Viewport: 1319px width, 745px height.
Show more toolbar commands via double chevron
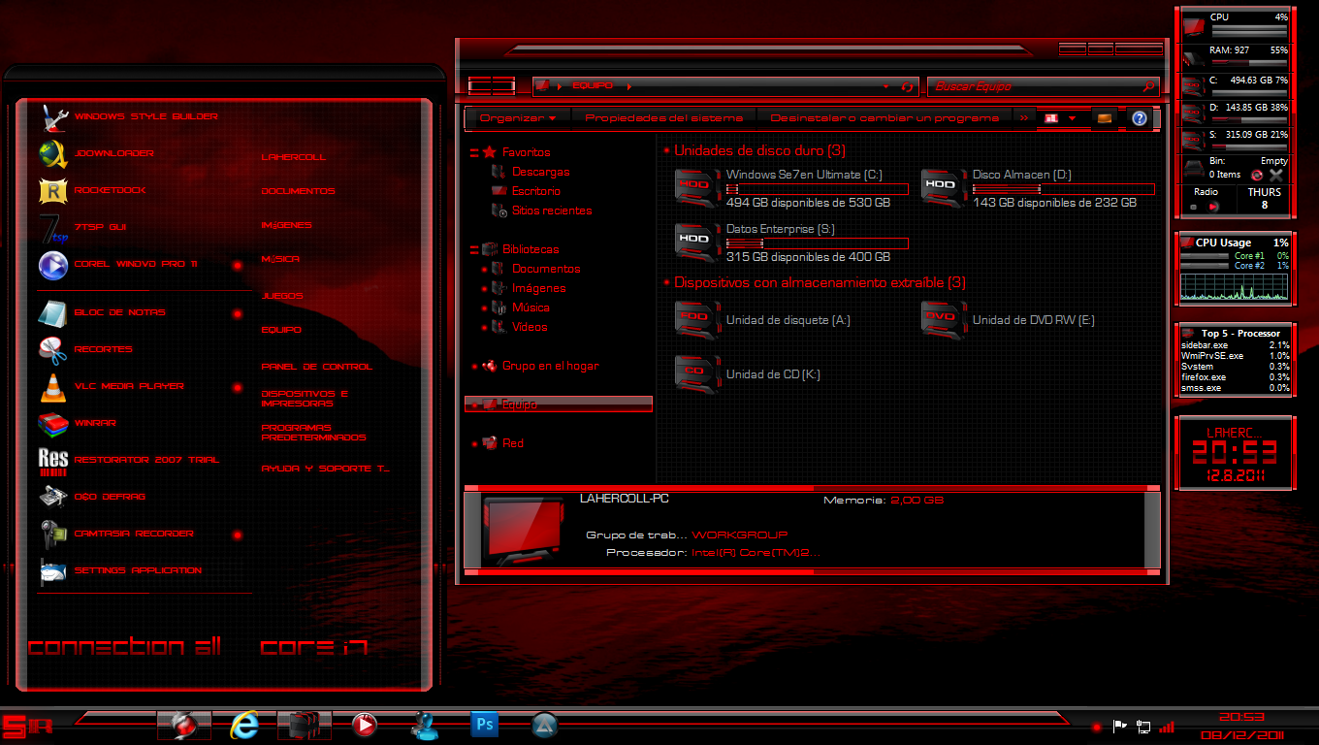[1023, 118]
